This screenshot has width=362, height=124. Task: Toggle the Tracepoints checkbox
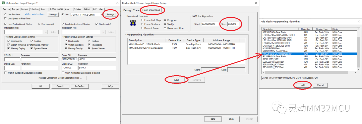[x=89, y=45]
